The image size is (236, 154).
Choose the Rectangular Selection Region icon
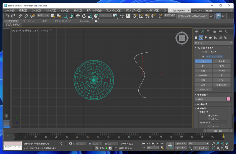coord(65,16)
